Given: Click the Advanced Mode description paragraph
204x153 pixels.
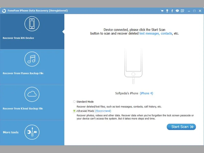Looking at the screenshot, I should click(135, 117).
